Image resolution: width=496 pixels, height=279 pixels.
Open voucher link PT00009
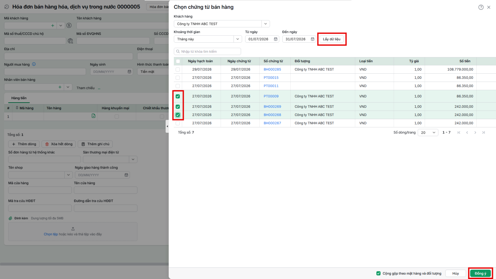[271, 96]
